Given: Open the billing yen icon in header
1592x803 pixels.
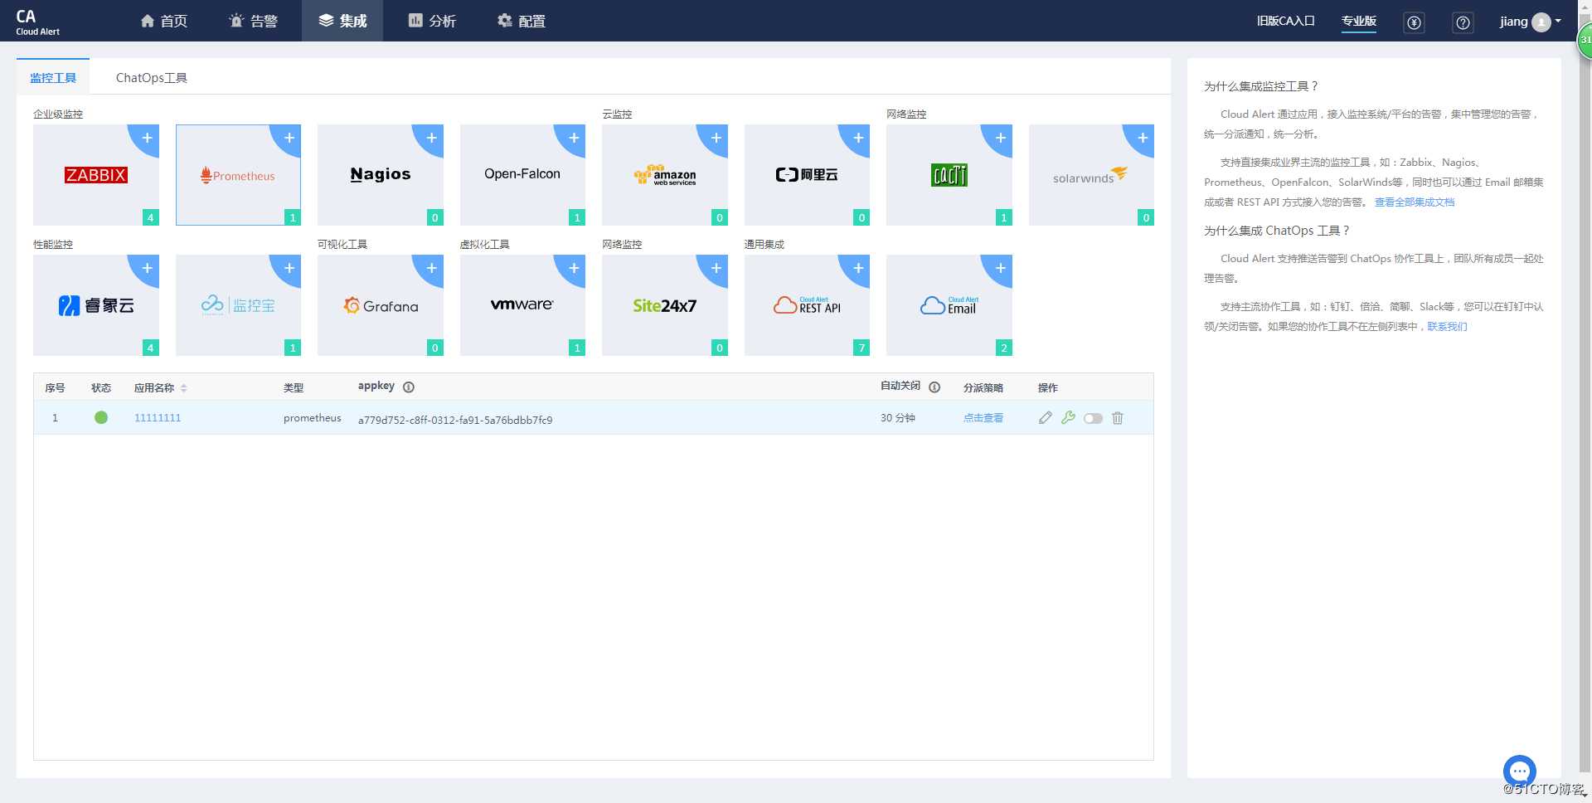Looking at the screenshot, I should (1414, 22).
